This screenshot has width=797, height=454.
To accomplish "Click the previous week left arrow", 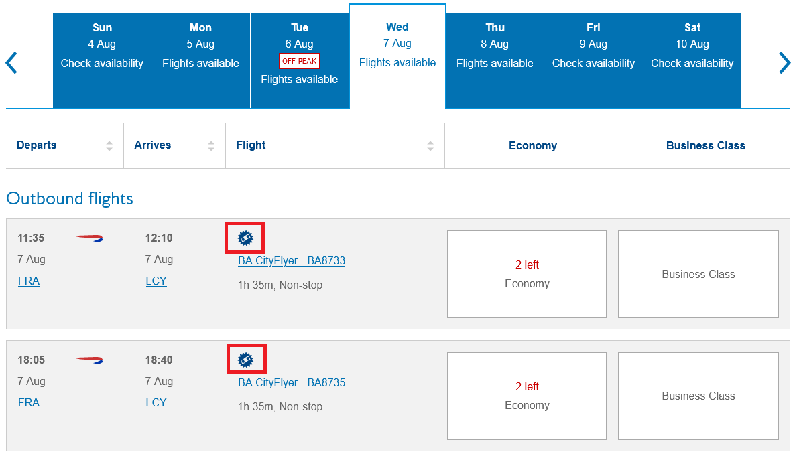I will (x=11, y=63).
